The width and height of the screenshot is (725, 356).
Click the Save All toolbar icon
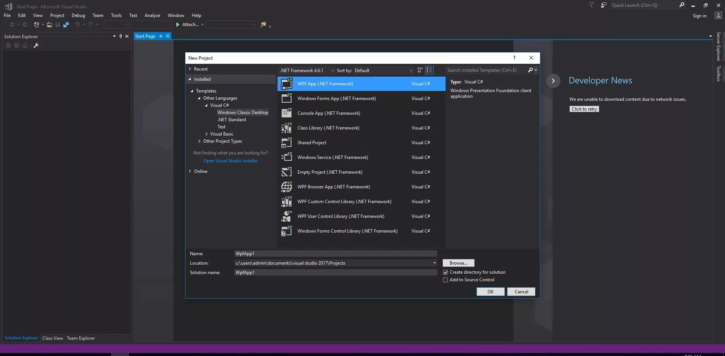coord(66,25)
